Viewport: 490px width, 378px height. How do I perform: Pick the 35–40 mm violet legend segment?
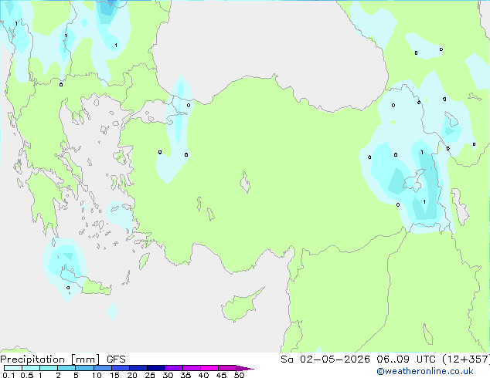[x=191, y=368]
